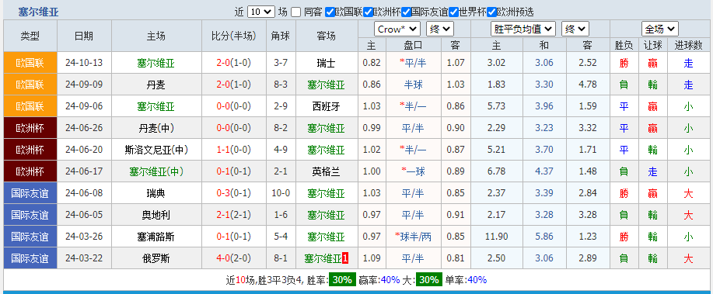Image resolution: width=713 pixels, height=294 pixels.
Task: Click the 欧国联 tag on the 24-10-13 row
Action: tap(30, 63)
